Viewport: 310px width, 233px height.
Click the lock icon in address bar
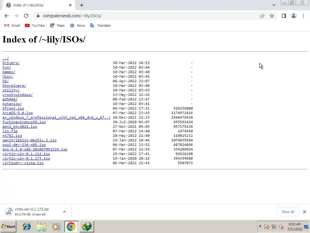pyautogui.click(x=38, y=16)
